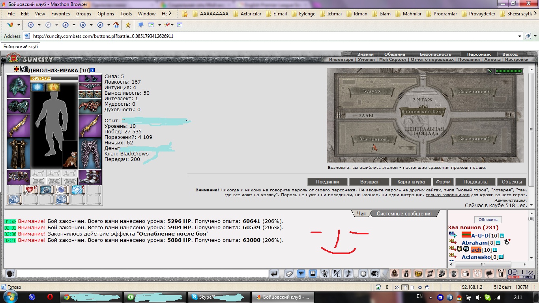Click Будуар room on the map

pos(372,91)
